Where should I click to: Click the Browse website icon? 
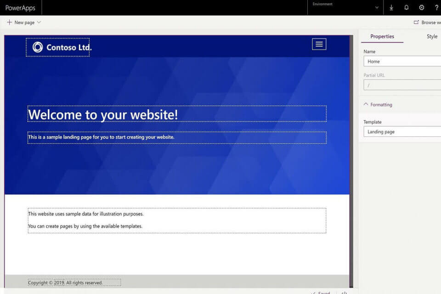click(416, 22)
